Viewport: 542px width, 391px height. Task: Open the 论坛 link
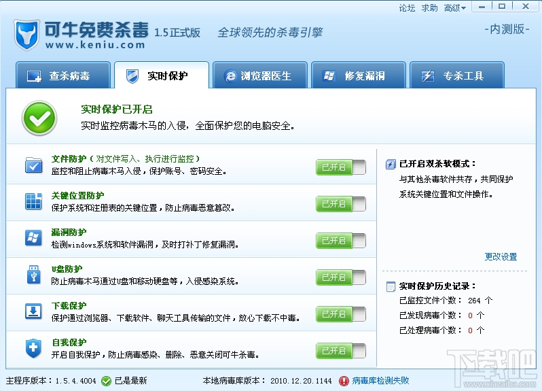pos(407,8)
